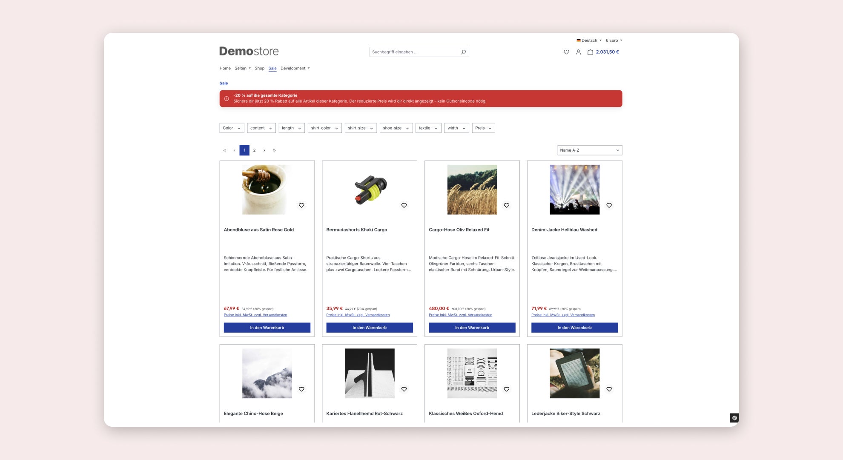Open the Deutsch language selector

589,40
